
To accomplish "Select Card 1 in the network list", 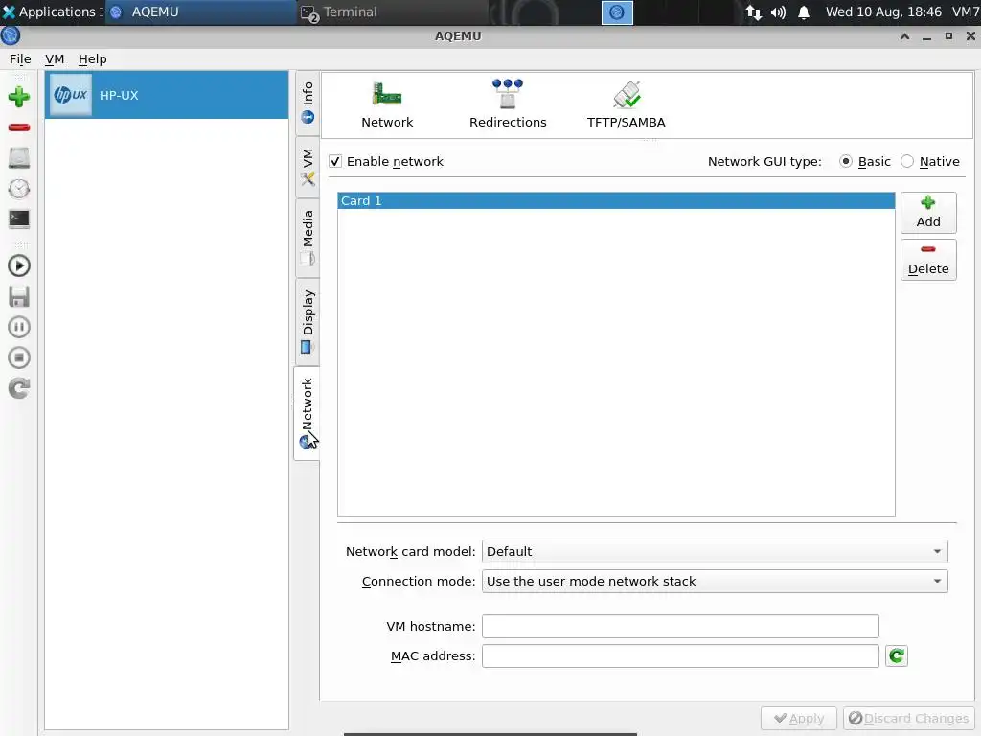I will (616, 201).
